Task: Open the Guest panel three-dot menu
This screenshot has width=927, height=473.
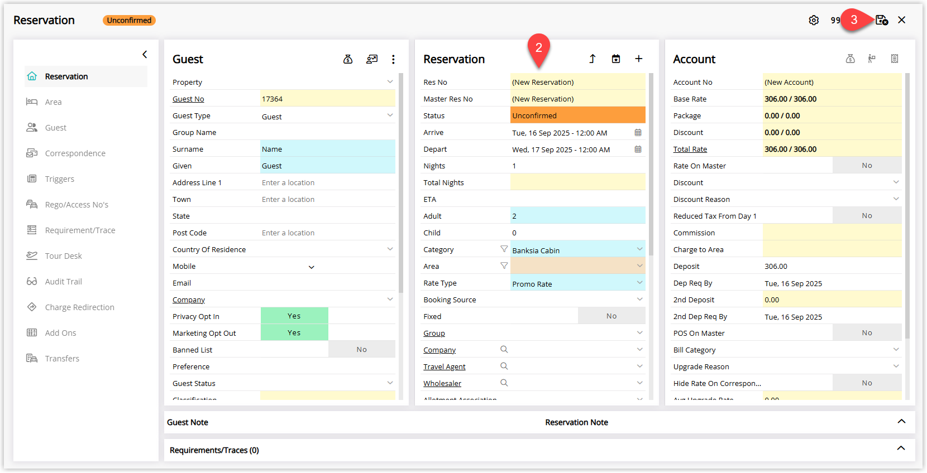Action: (393, 59)
